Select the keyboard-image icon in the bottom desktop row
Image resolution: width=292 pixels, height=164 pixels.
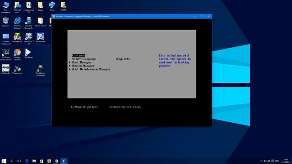[x=5, y=69]
